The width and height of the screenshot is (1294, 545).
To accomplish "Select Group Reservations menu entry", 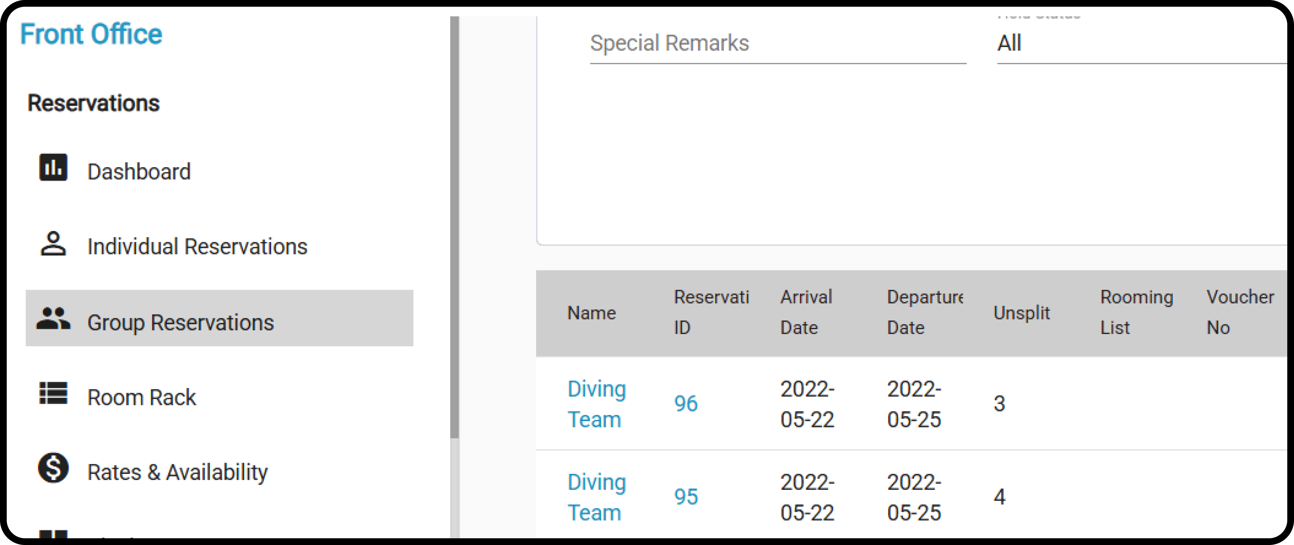I will (x=220, y=318).
